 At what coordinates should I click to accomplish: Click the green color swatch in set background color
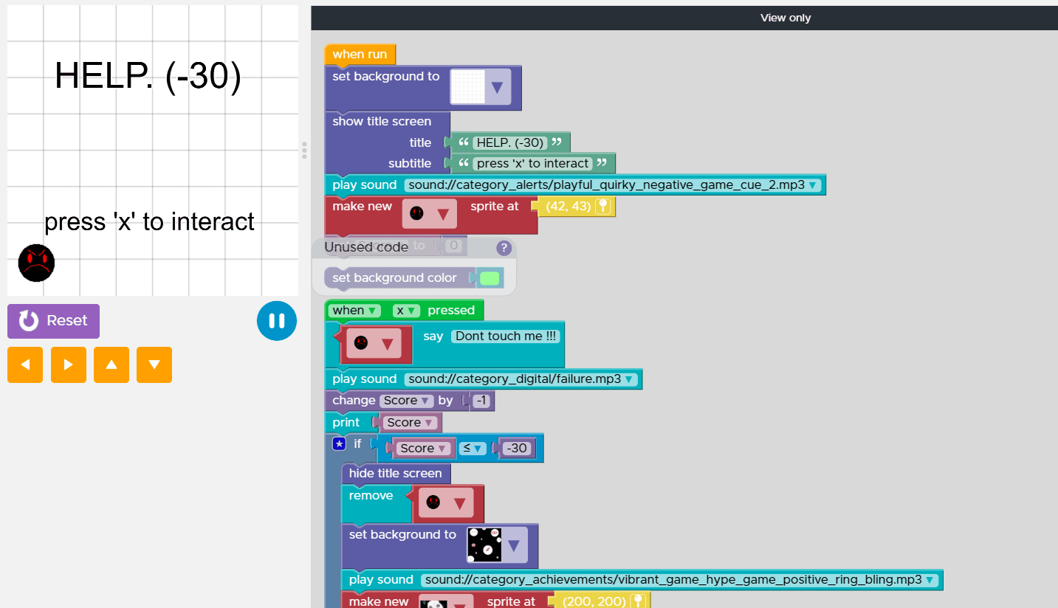click(490, 278)
